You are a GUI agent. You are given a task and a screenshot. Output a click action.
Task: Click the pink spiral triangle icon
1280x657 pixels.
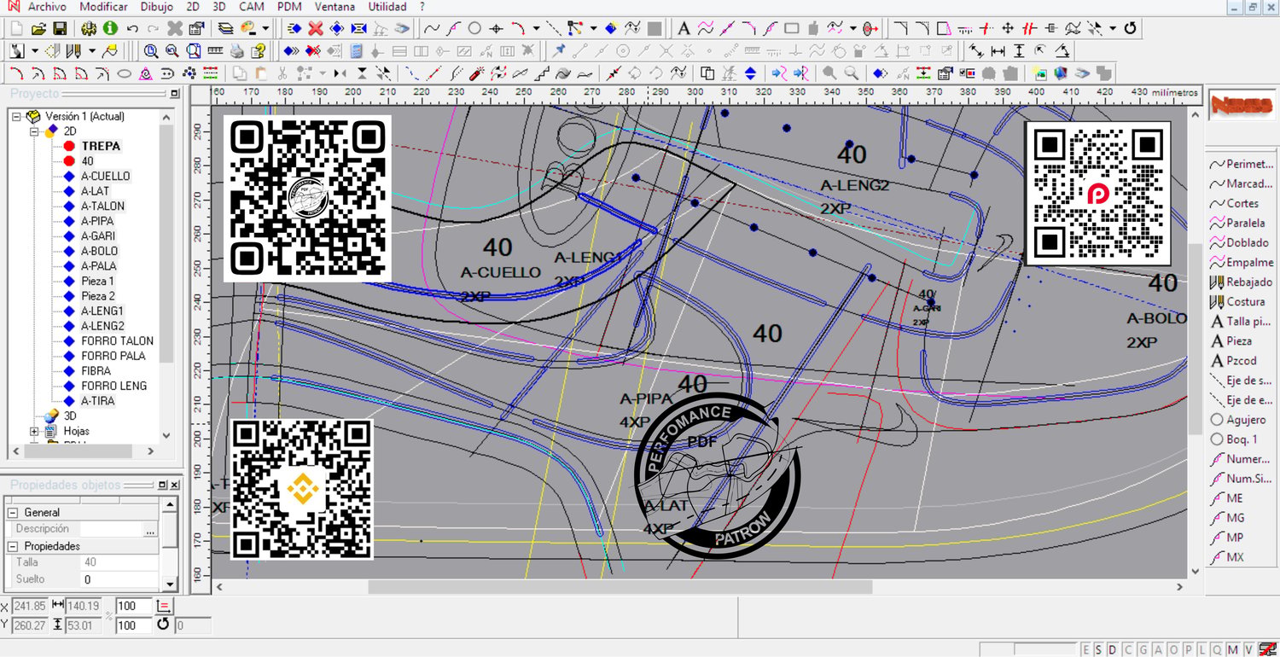click(146, 73)
